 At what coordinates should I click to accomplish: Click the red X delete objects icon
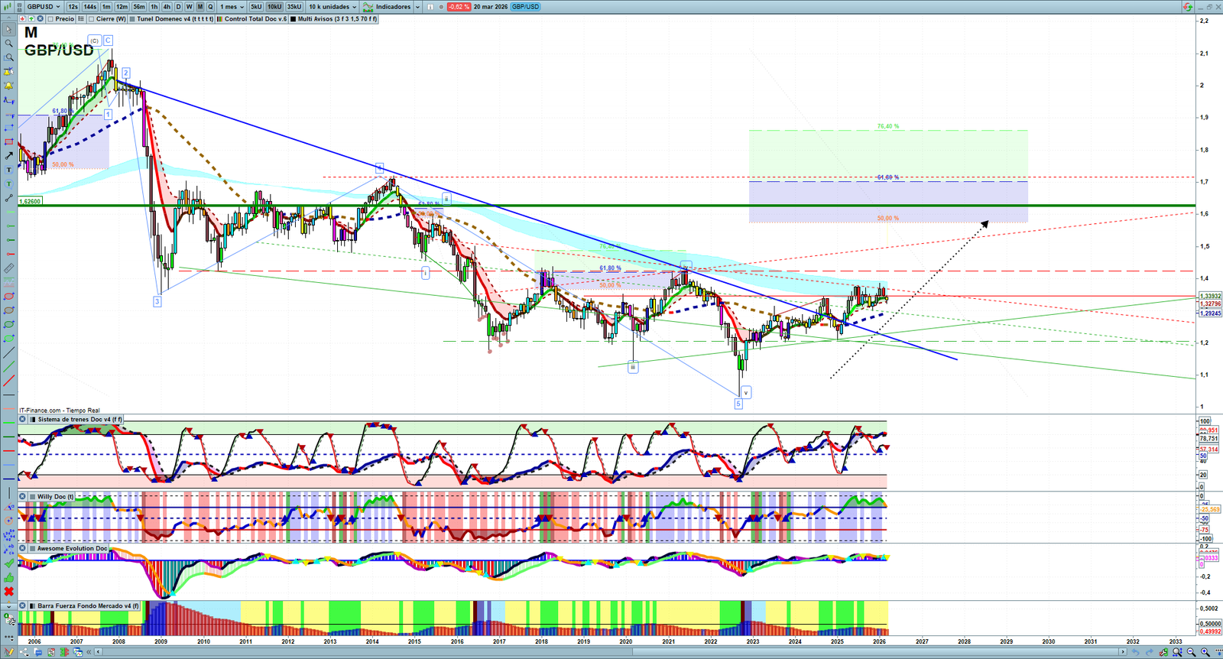(x=8, y=592)
